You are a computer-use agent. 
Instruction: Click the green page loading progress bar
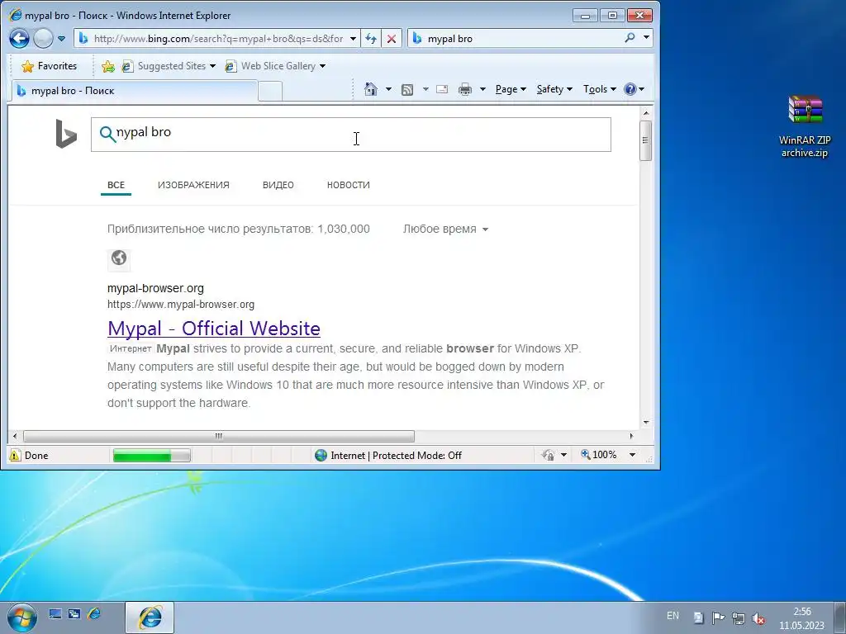click(x=152, y=456)
